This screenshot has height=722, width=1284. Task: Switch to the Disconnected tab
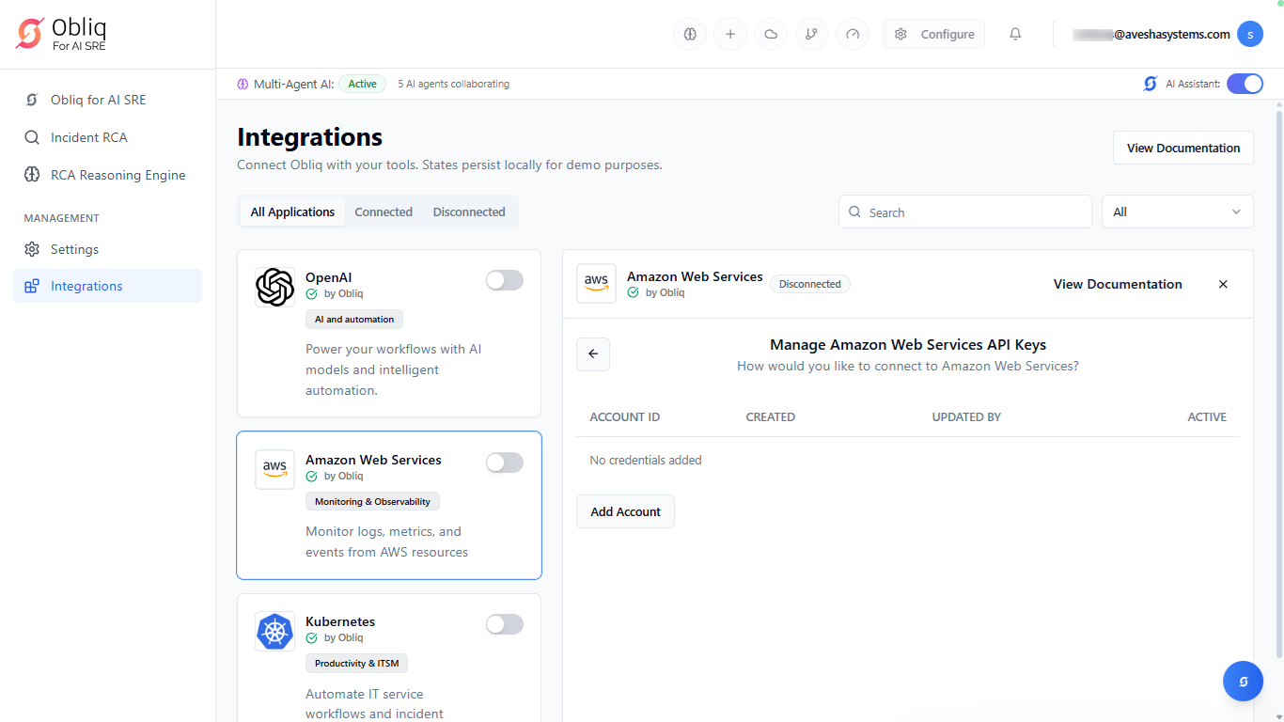[x=469, y=212]
